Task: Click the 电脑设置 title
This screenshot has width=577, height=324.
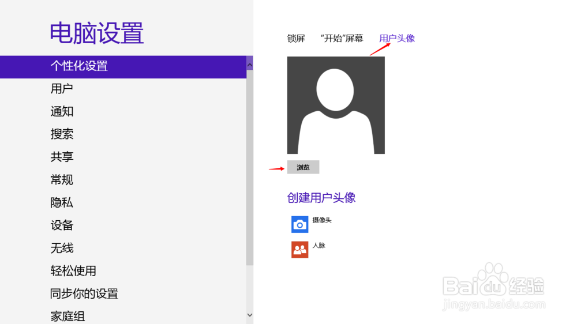Action: point(97,33)
